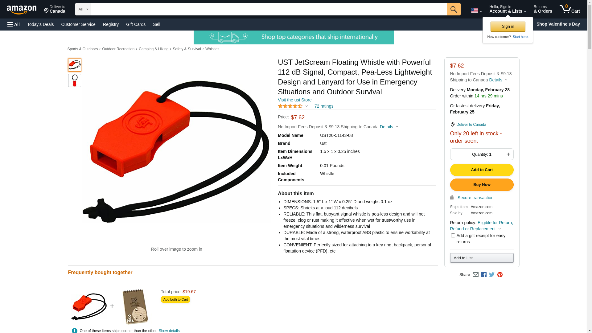592x333 pixels.
Task: Open Today's Deals navigation item
Action: pyautogui.click(x=40, y=24)
